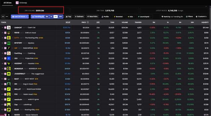
Task: Select the 1H trending timeframe
Action: (51, 16)
